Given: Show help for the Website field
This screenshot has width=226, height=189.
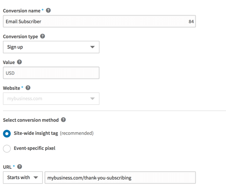Looking at the screenshot, I should click(x=28, y=88).
